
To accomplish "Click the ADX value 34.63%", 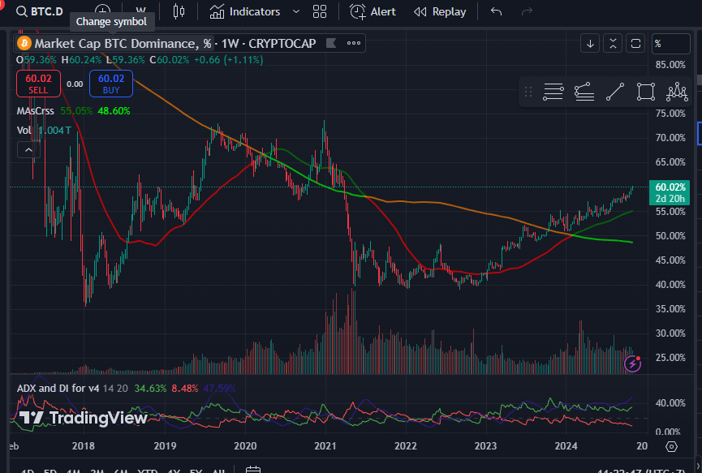I will pos(150,389).
